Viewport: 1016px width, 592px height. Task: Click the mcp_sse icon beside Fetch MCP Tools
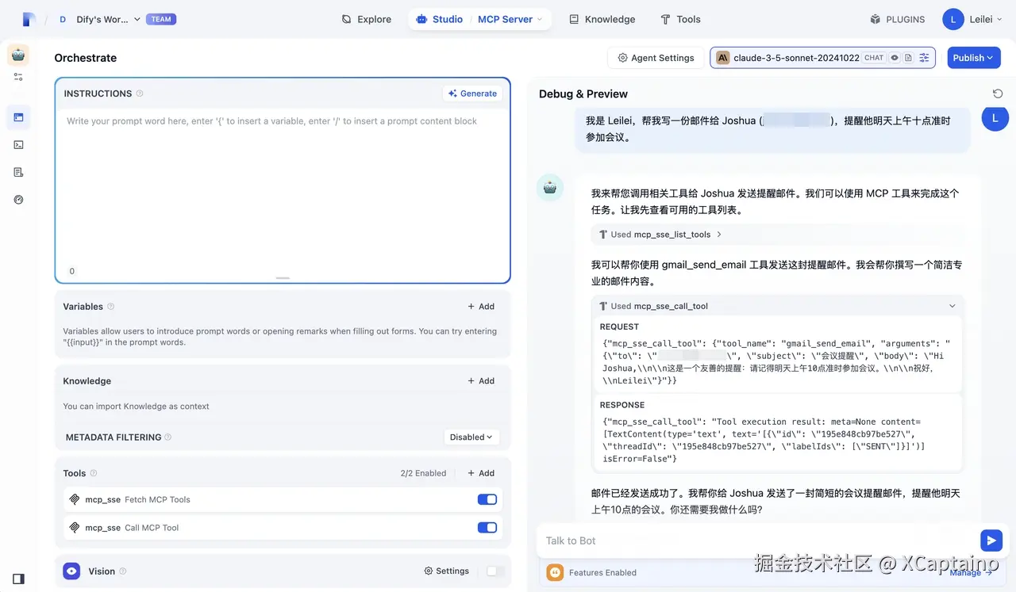pos(75,500)
